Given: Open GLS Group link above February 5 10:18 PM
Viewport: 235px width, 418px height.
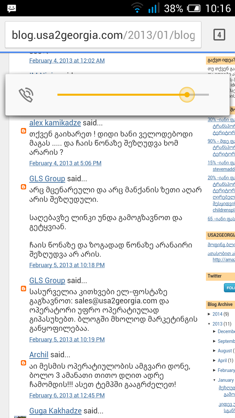Looking at the screenshot, I should [x=47, y=179].
